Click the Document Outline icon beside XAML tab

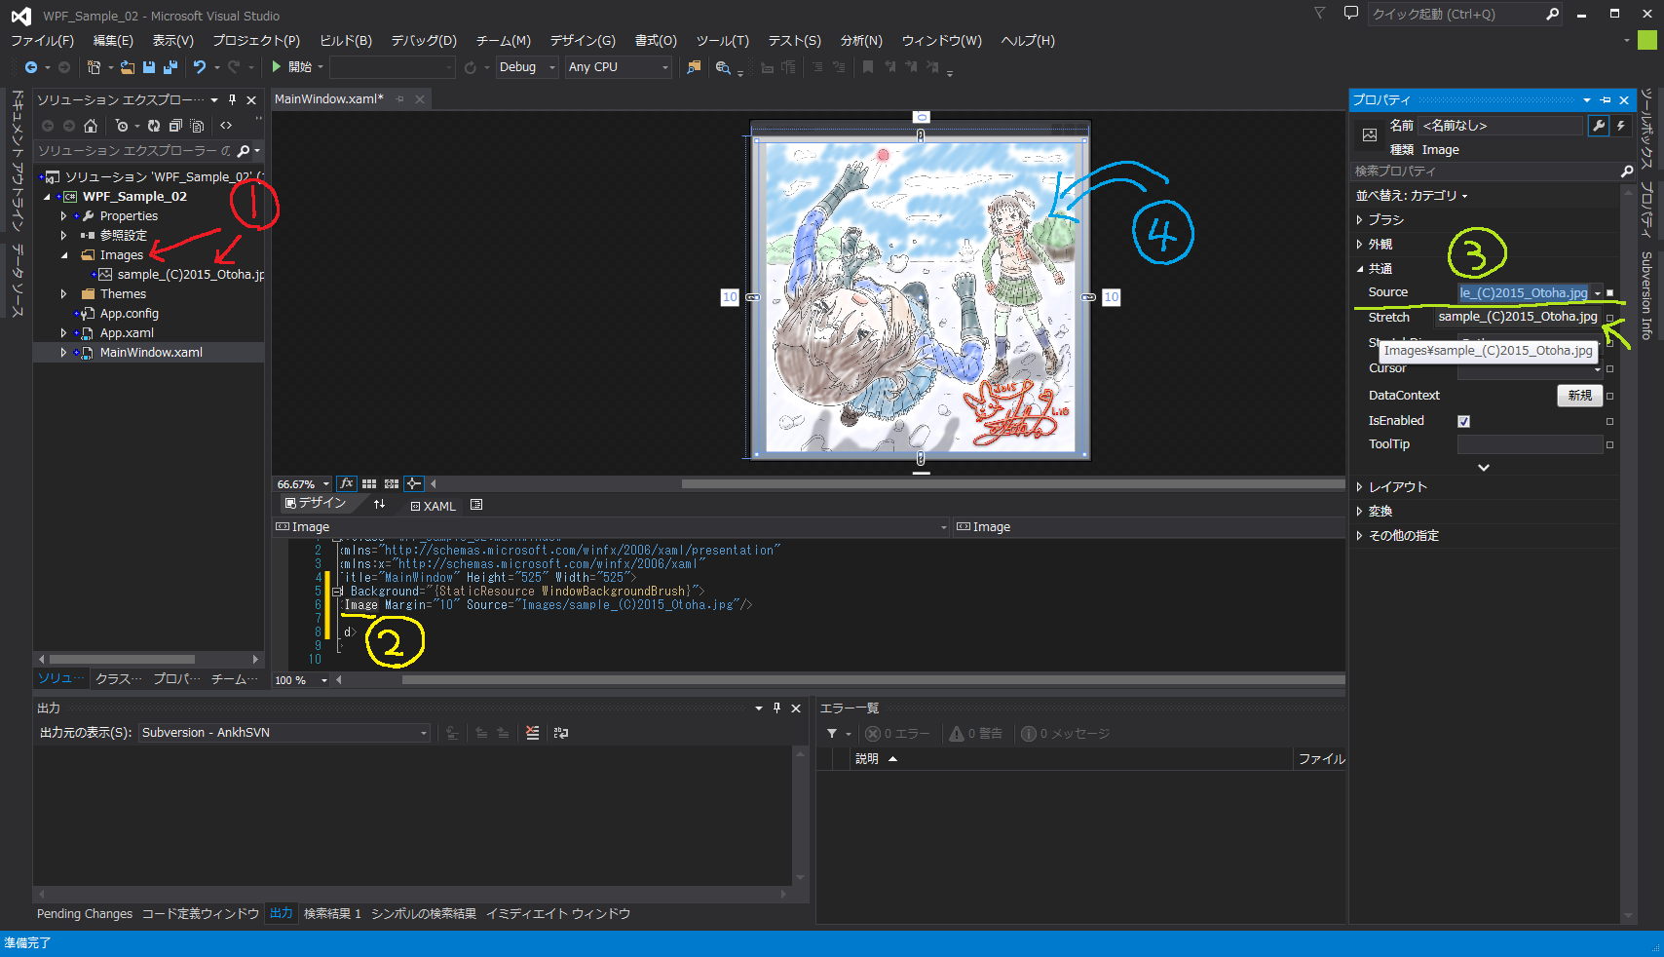(x=476, y=505)
